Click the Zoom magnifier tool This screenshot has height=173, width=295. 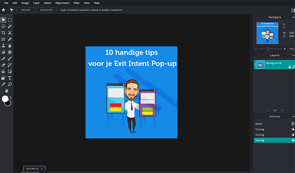pyautogui.click(x=10, y=84)
